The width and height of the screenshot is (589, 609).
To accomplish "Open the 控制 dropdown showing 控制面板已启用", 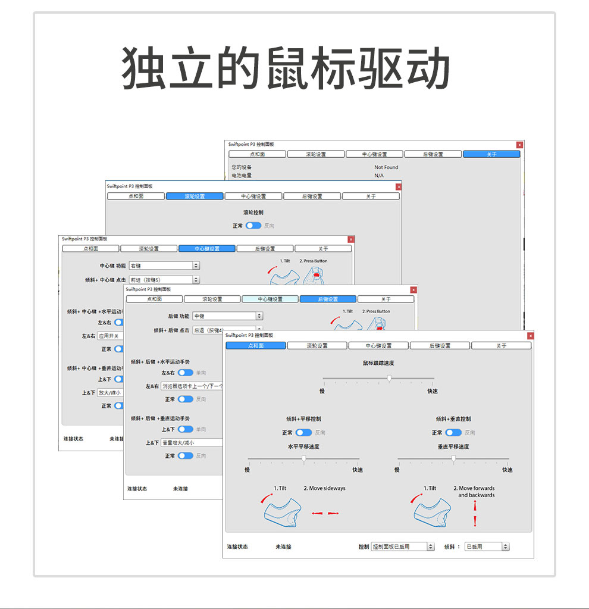I will click(x=403, y=547).
